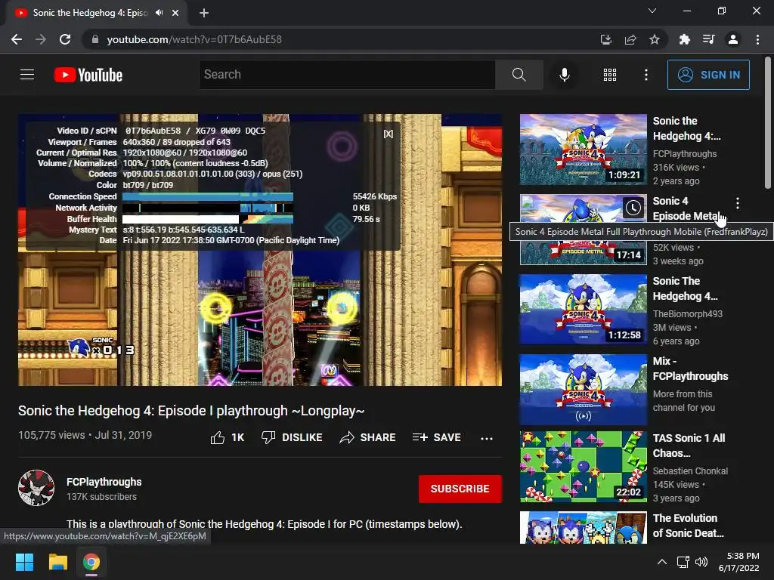This screenshot has width=774, height=580.
Task: Open more actions ellipsis under video
Action: tap(487, 438)
